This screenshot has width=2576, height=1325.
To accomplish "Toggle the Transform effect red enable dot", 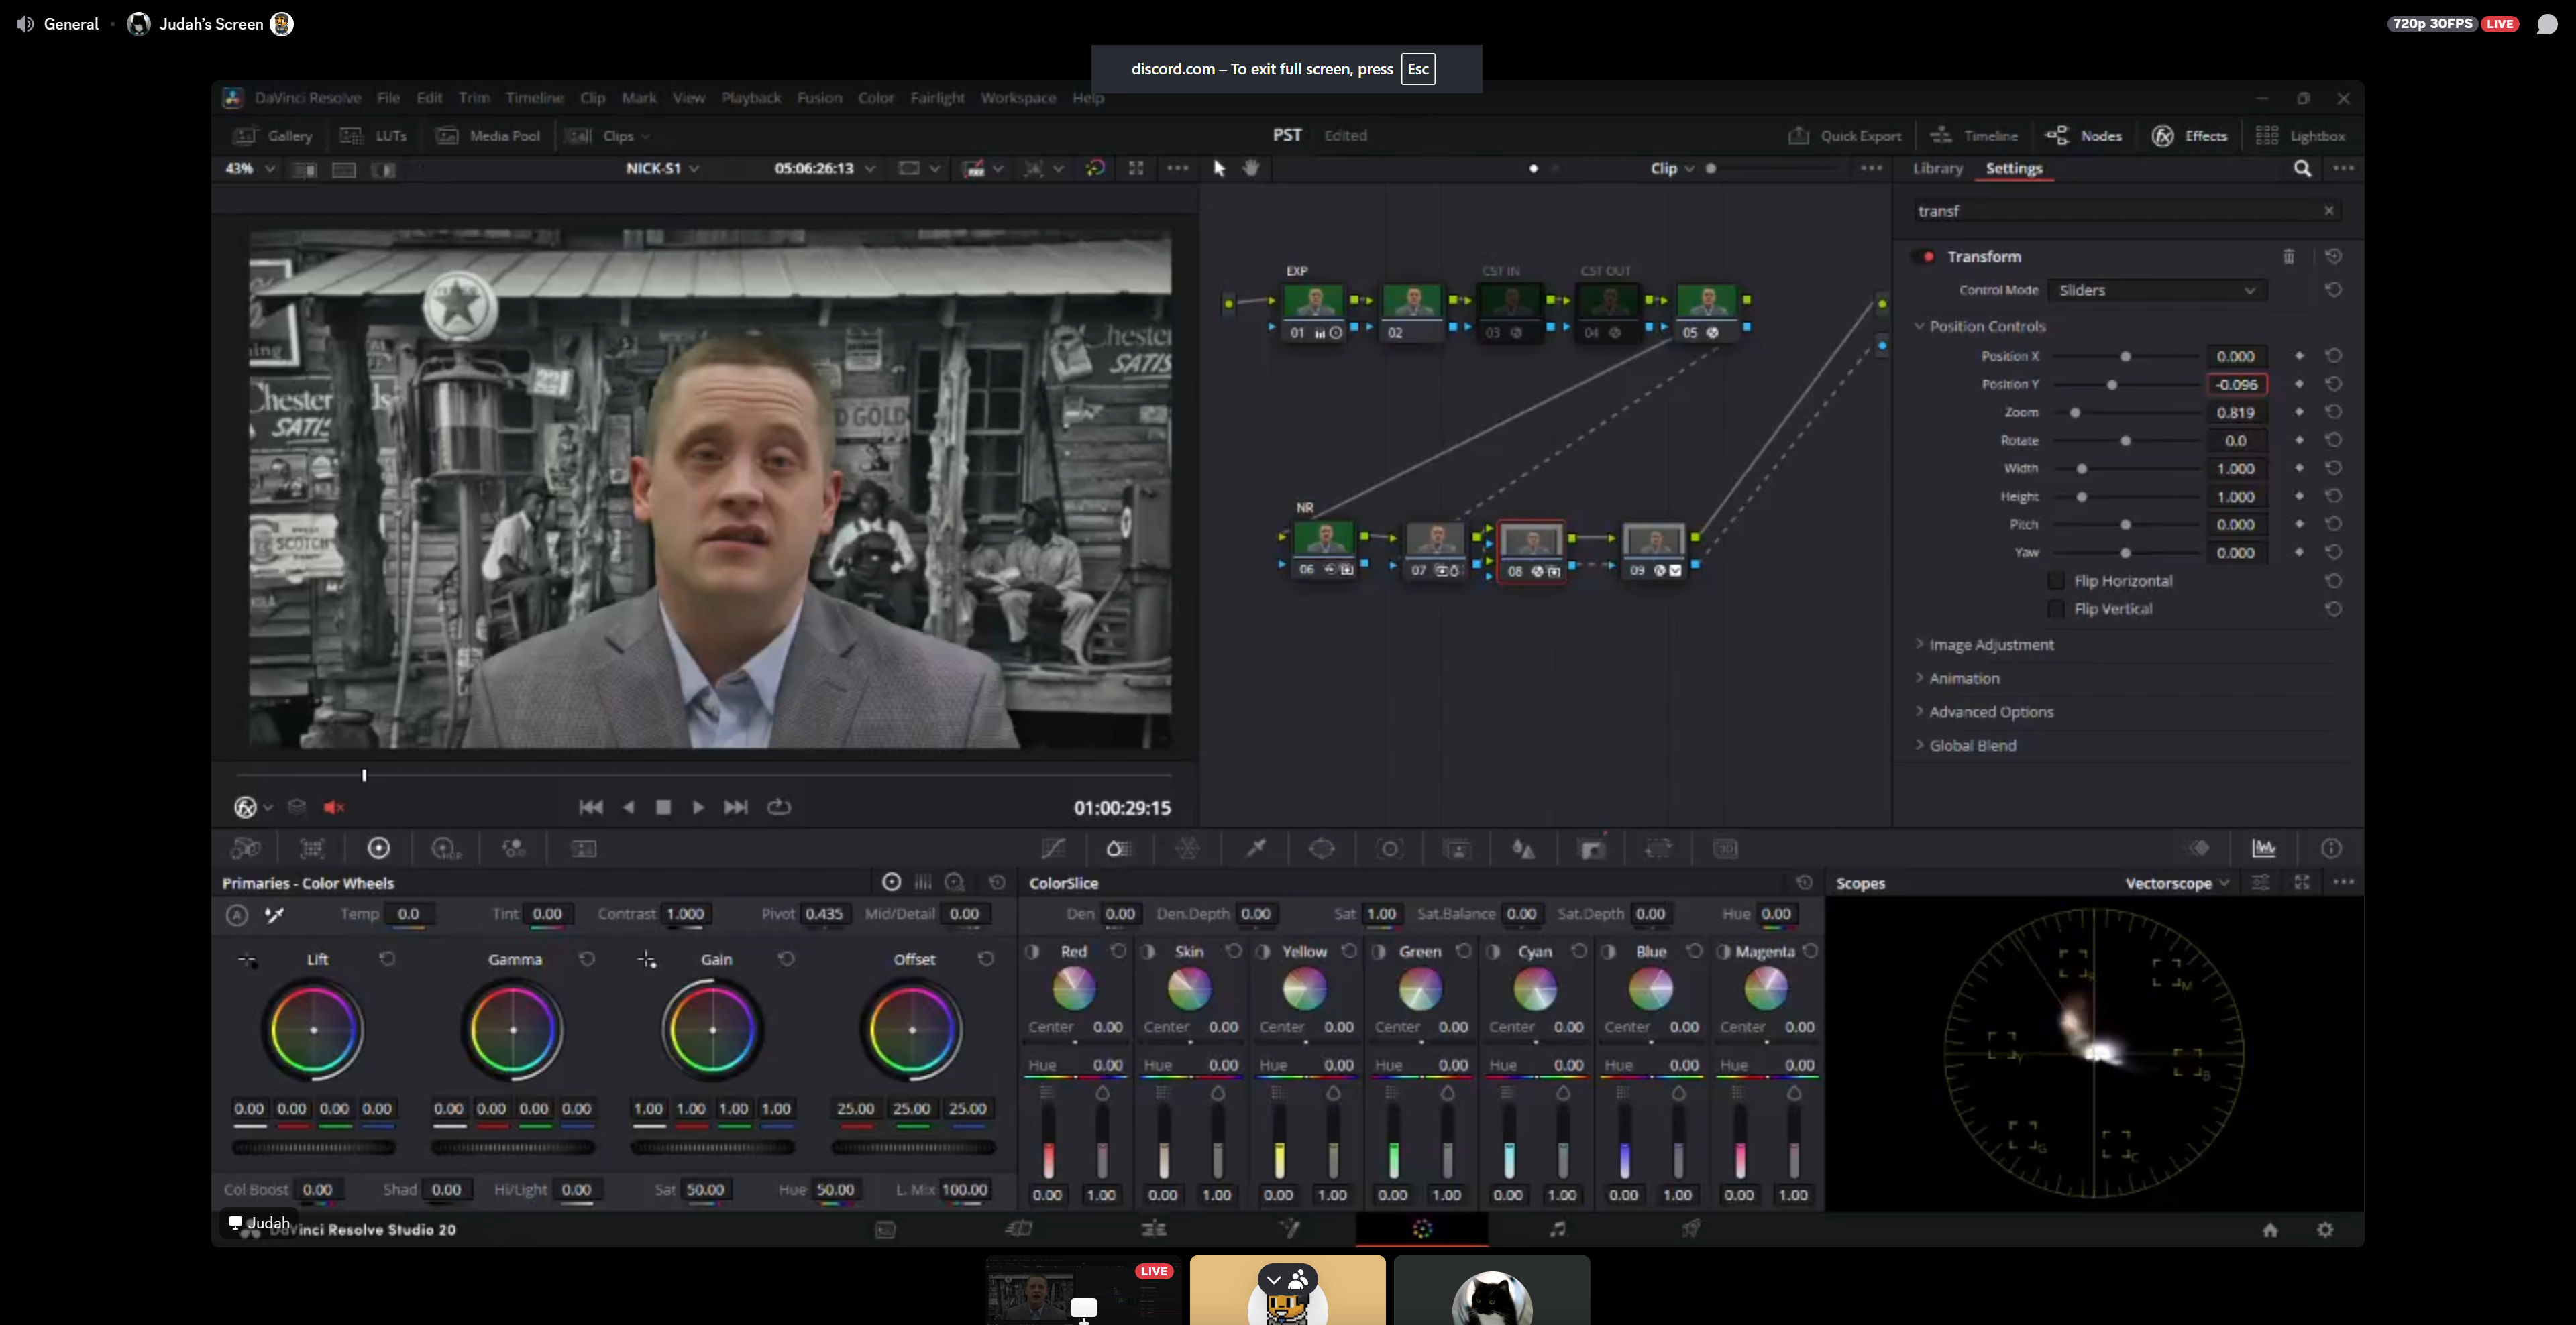I will point(1928,257).
